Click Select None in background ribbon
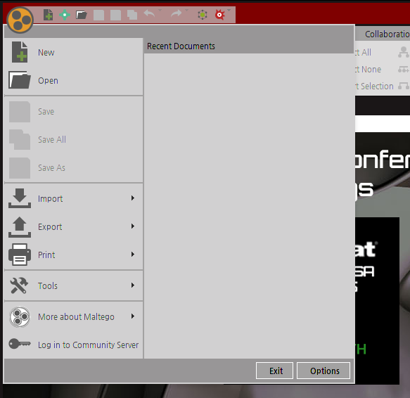 [369, 70]
